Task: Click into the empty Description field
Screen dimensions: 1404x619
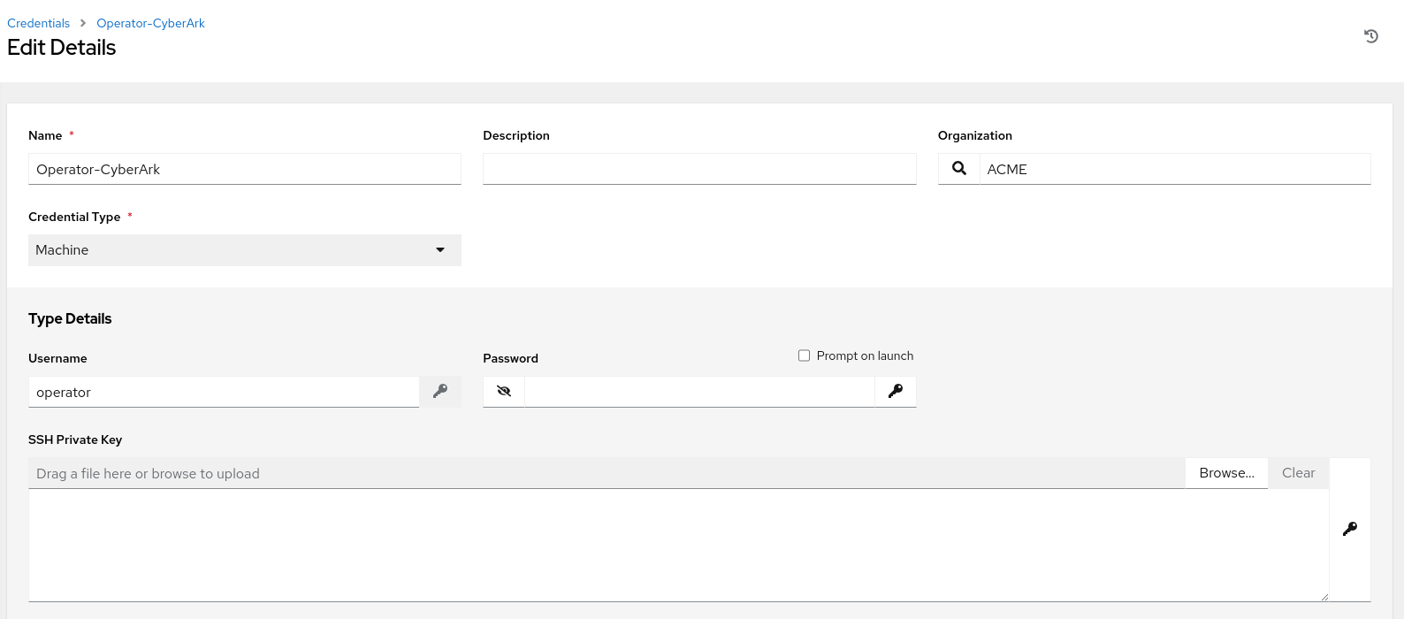Action: click(x=698, y=169)
